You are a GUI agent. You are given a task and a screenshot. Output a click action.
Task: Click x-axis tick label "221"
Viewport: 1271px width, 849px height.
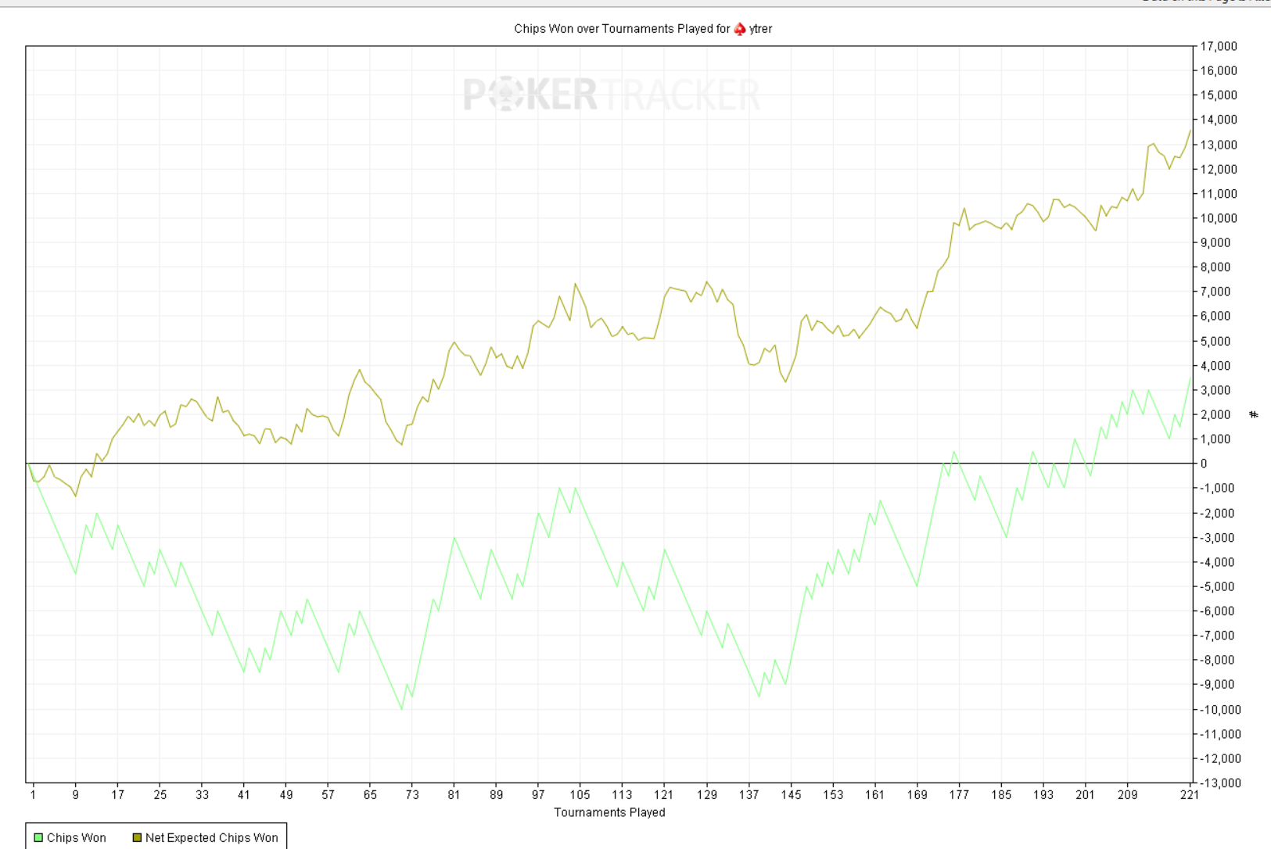(x=1190, y=795)
